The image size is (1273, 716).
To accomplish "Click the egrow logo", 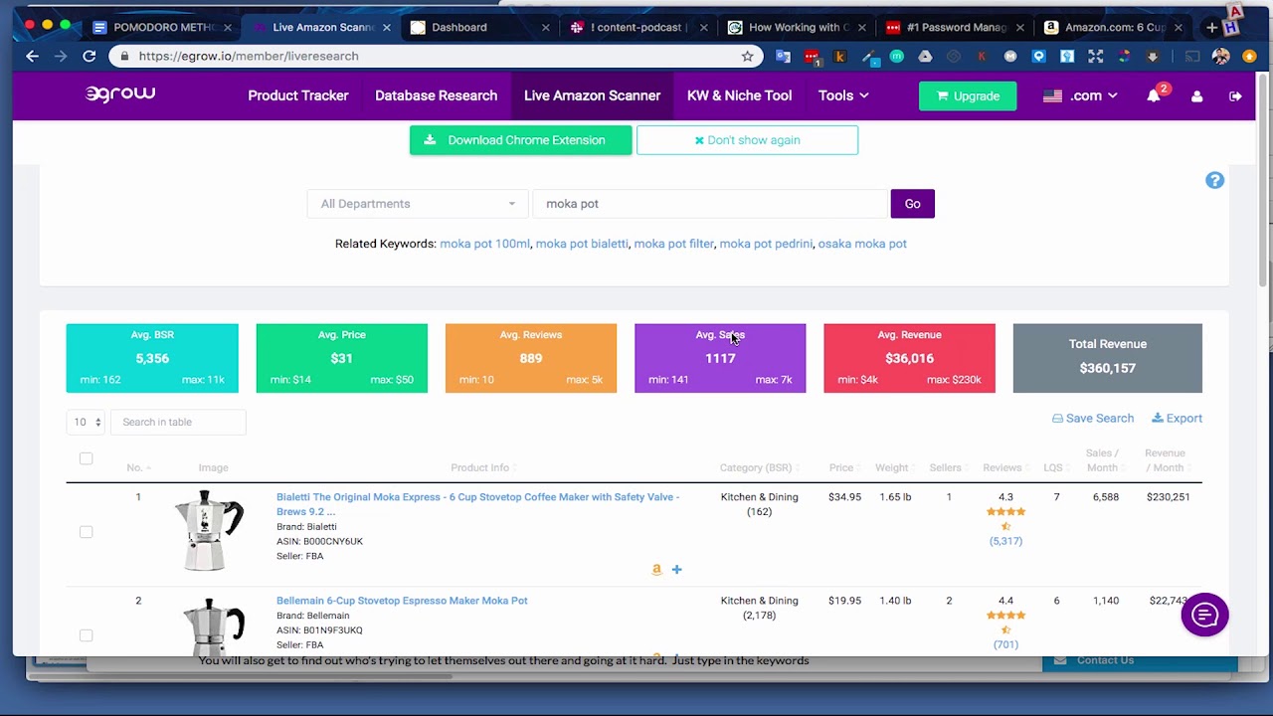I will pyautogui.click(x=120, y=93).
